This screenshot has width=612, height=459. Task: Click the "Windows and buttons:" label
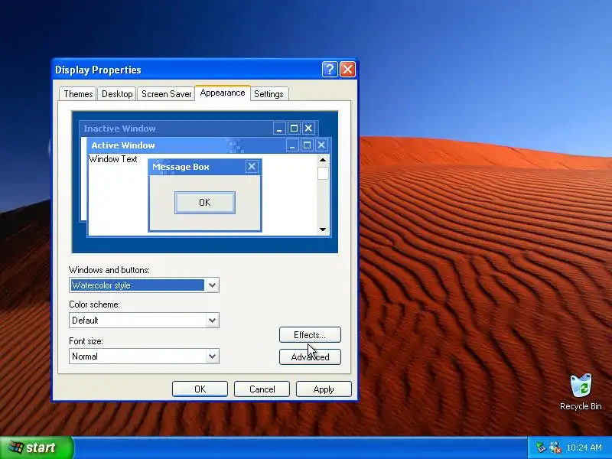pyautogui.click(x=109, y=270)
